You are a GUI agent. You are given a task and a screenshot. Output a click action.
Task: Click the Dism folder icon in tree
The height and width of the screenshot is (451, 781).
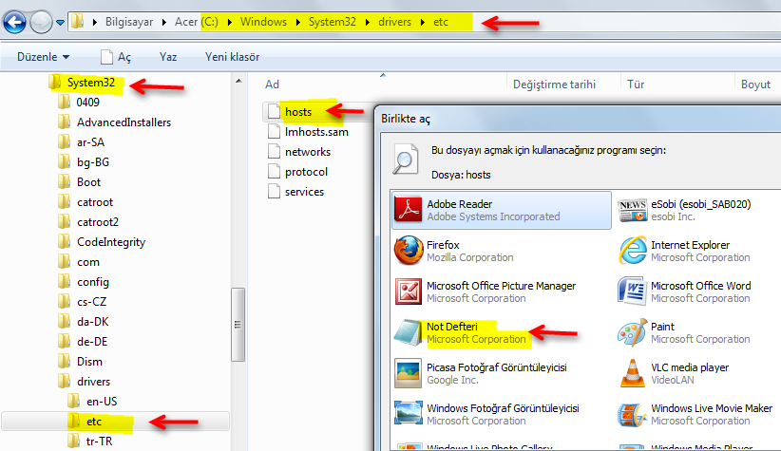[x=65, y=361]
